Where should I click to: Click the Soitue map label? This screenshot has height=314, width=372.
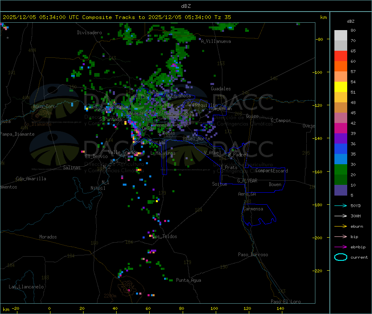[x=219, y=184]
